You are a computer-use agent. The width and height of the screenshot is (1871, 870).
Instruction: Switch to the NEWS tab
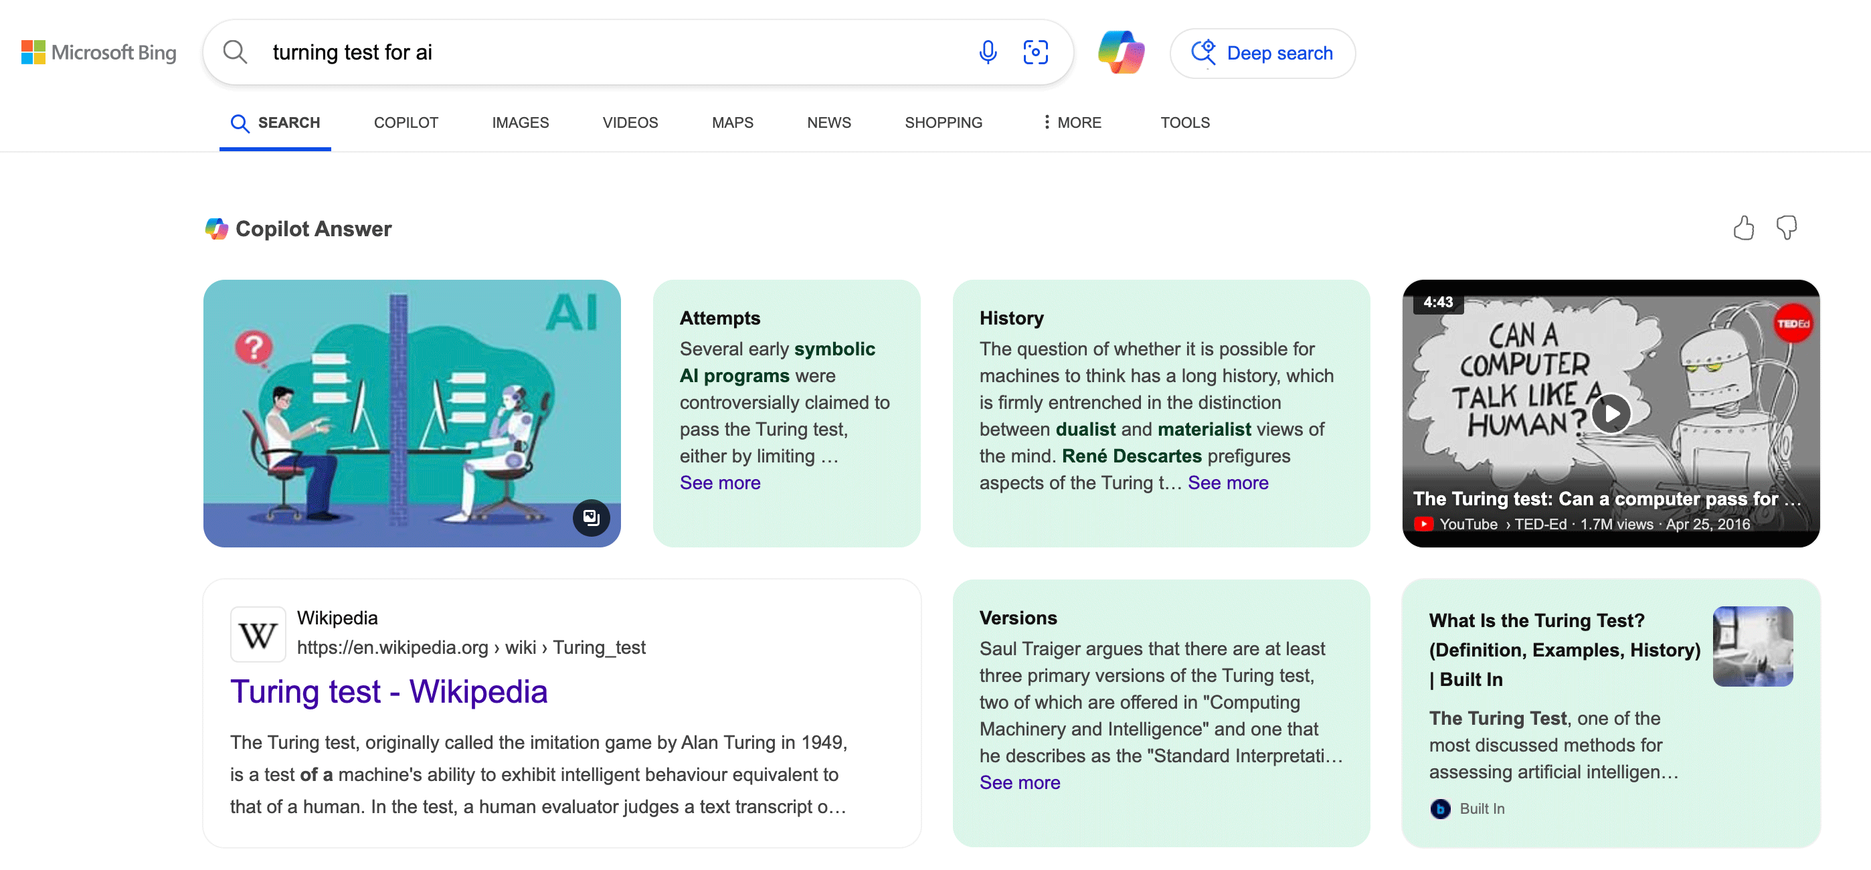pos(828,122)
